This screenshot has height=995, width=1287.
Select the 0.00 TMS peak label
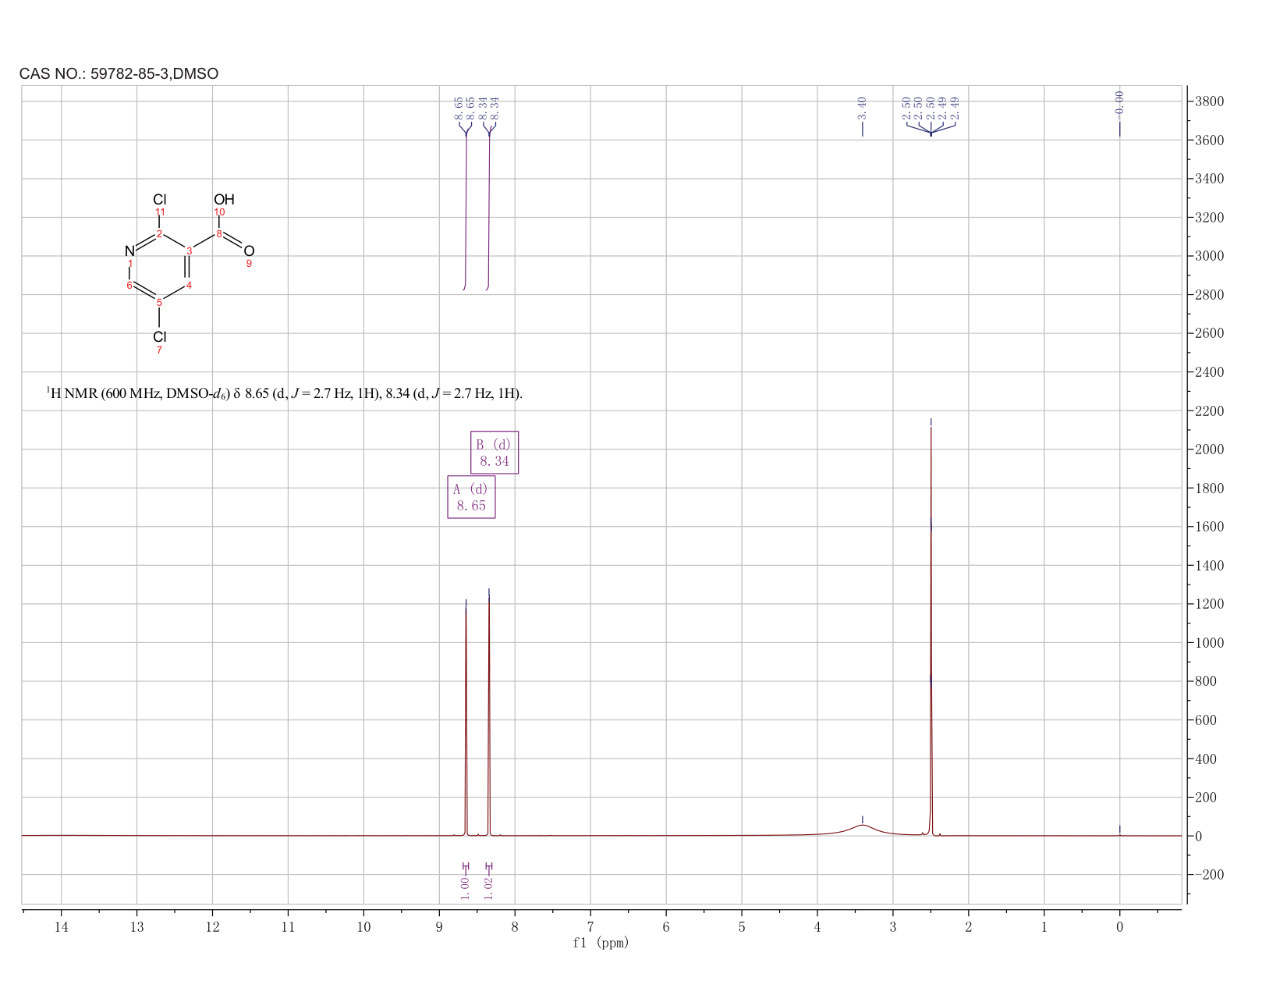[1119, 101]
